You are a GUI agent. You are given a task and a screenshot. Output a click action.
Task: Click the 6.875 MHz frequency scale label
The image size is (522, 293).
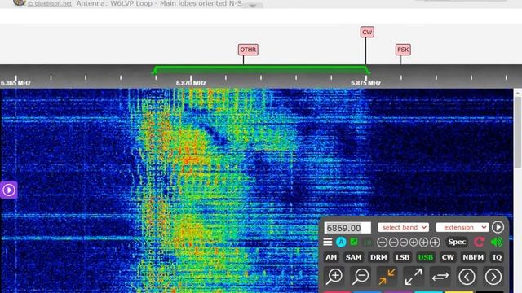[x=365, y=83]
